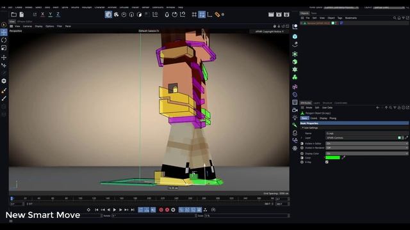Open viewport Display menu
The width and height of the screenshot is (410, 230).
38,26
